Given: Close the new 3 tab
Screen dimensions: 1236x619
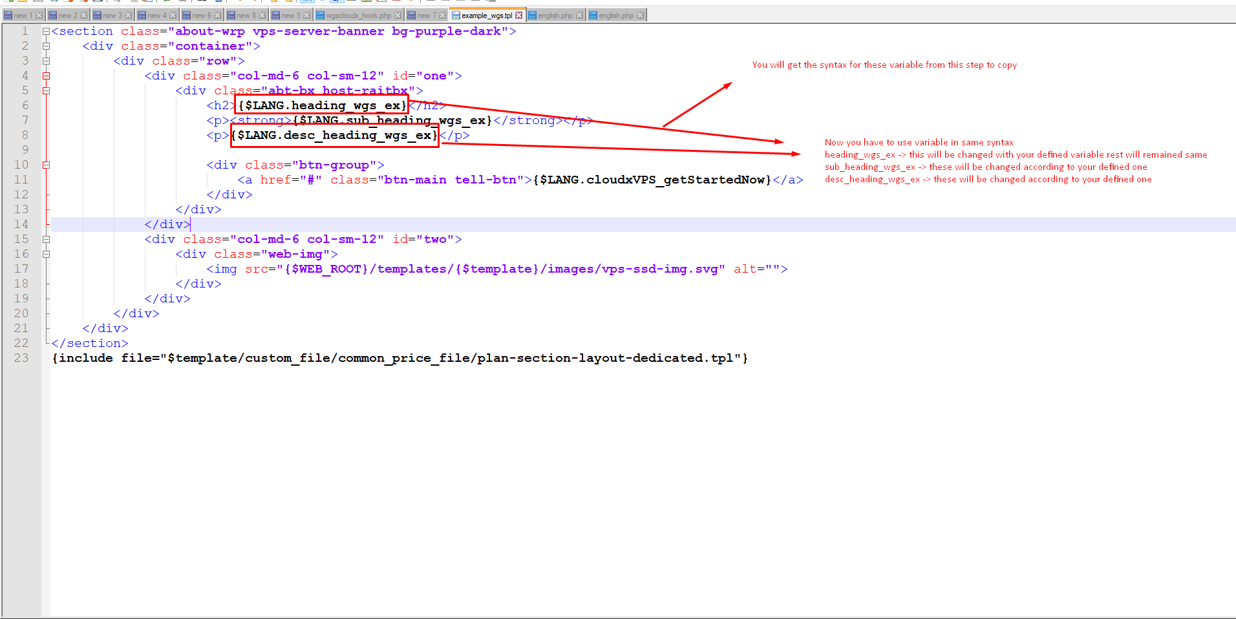Looking at the screenshot, I should (128, 16).
